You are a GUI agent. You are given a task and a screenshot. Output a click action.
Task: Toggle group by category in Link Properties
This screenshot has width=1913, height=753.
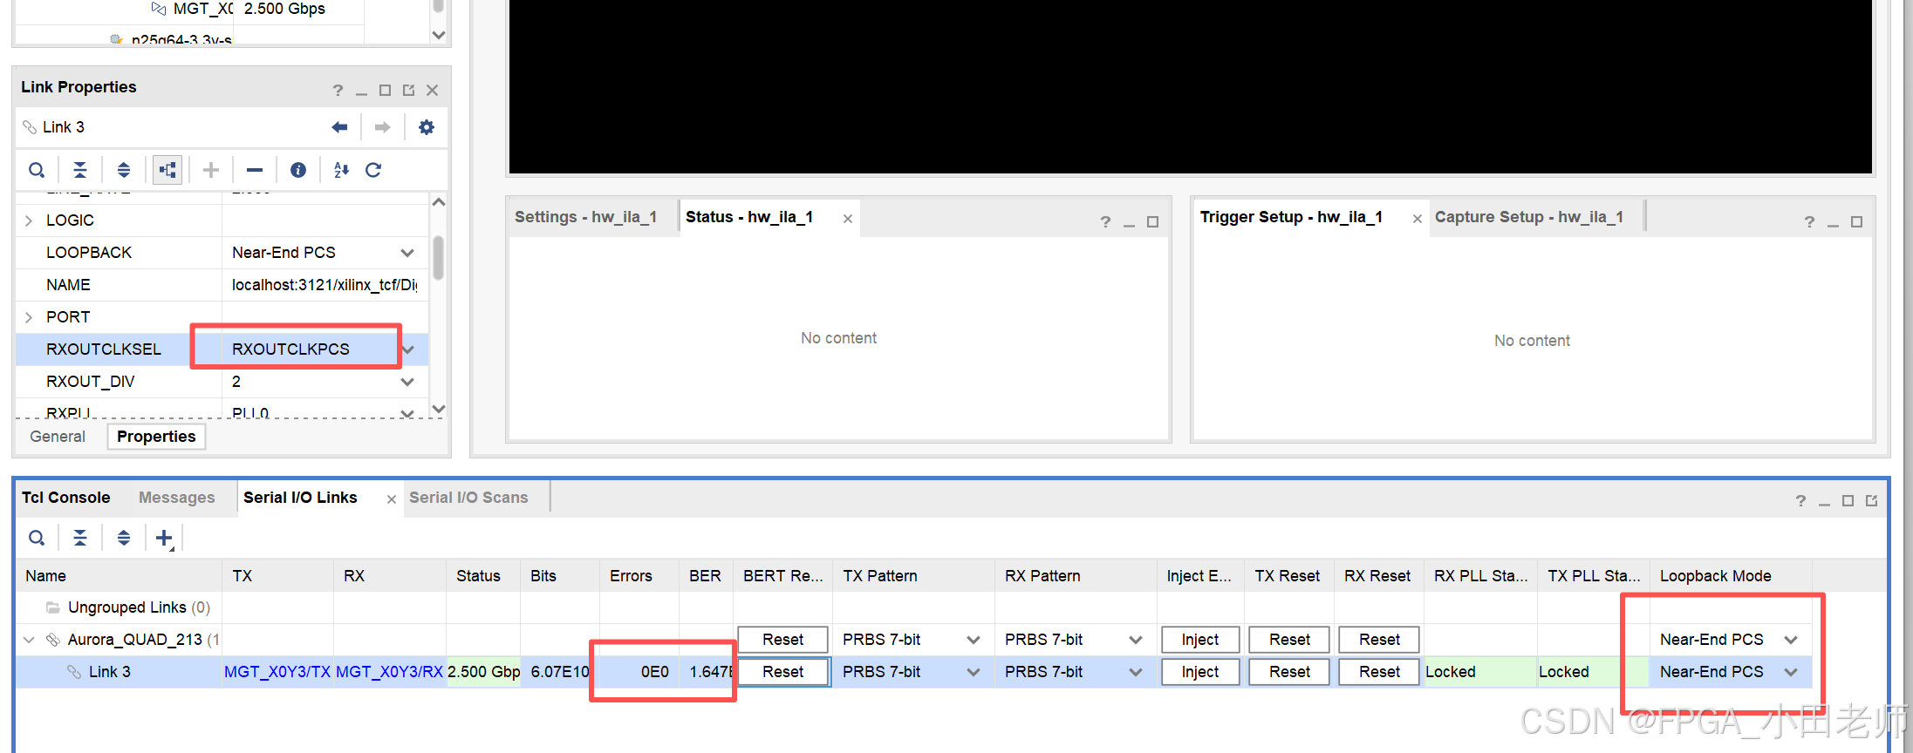coord(167,170)
